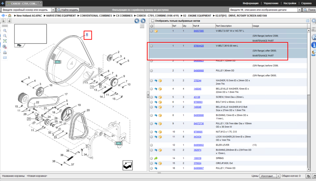The height and width of the screenshot is (181, 316).
Task: Zoom in on the parts diagram
Action: 5,31
